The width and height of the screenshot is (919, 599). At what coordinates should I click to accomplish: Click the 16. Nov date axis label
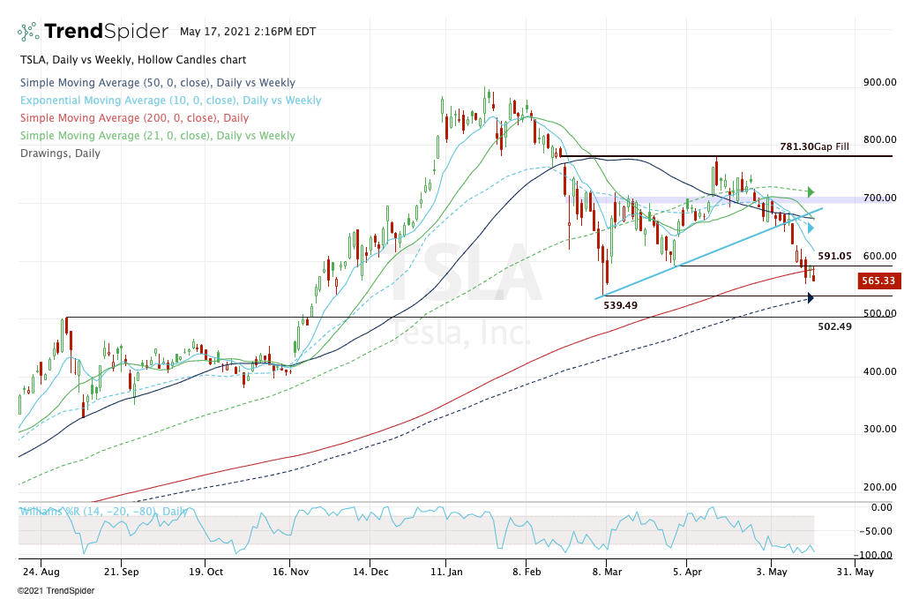click(290, 572)
